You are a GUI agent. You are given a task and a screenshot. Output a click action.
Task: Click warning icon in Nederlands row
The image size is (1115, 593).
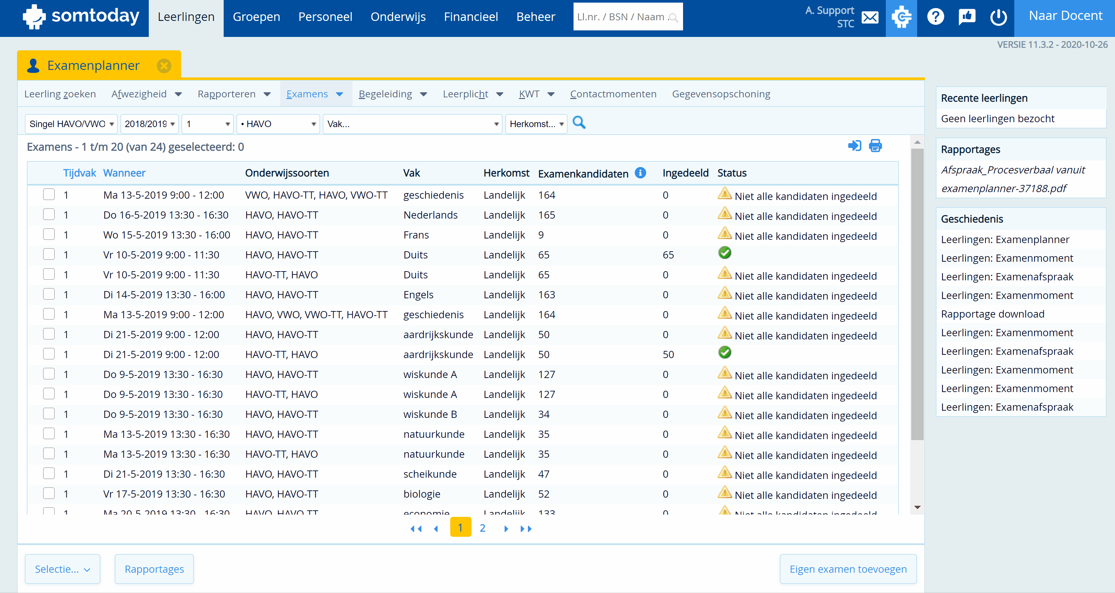click(x=724, y=214)
